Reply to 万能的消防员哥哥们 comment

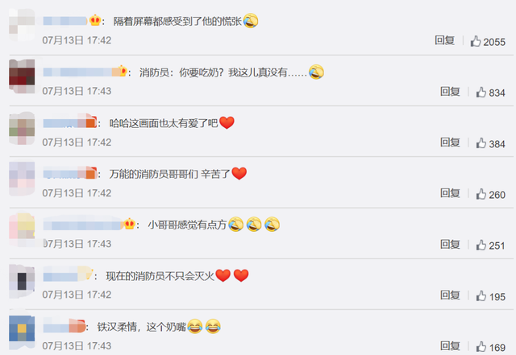[450, 193]
